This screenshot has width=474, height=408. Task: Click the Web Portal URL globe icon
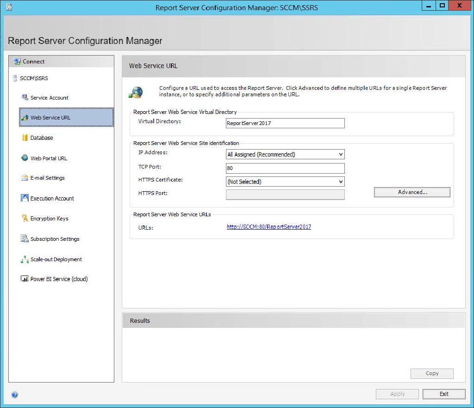[25, 157]
